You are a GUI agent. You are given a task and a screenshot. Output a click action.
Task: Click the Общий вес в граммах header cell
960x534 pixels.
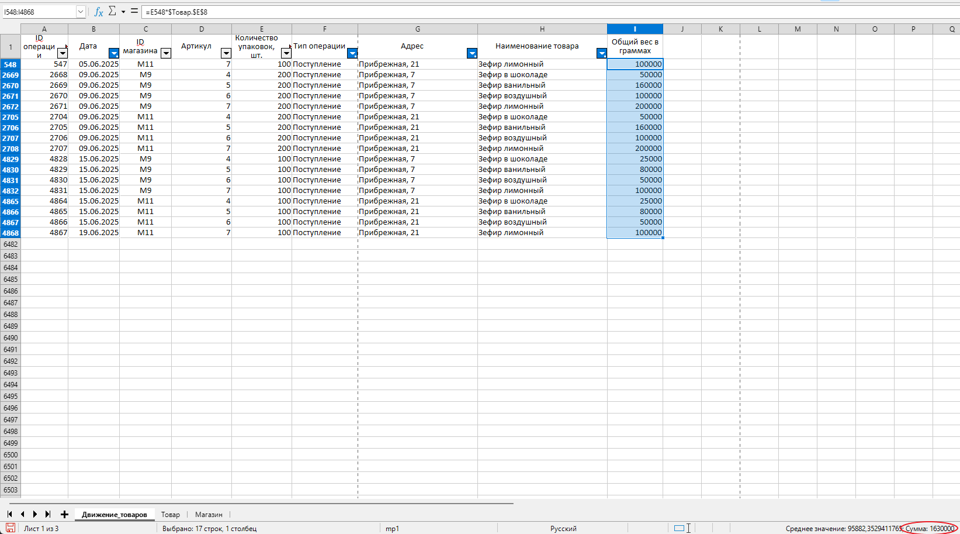click(635, 46)
